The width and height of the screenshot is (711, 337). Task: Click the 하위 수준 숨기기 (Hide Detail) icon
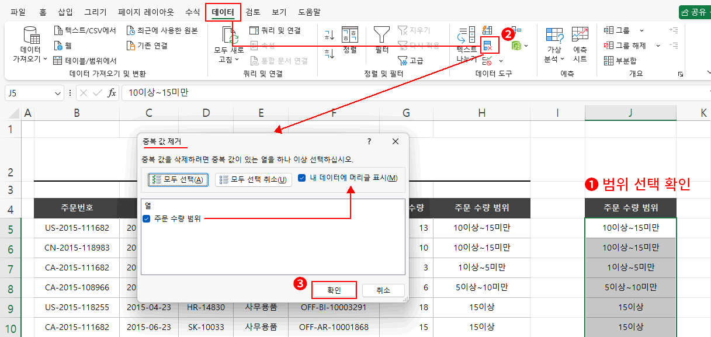coord(674,46)
